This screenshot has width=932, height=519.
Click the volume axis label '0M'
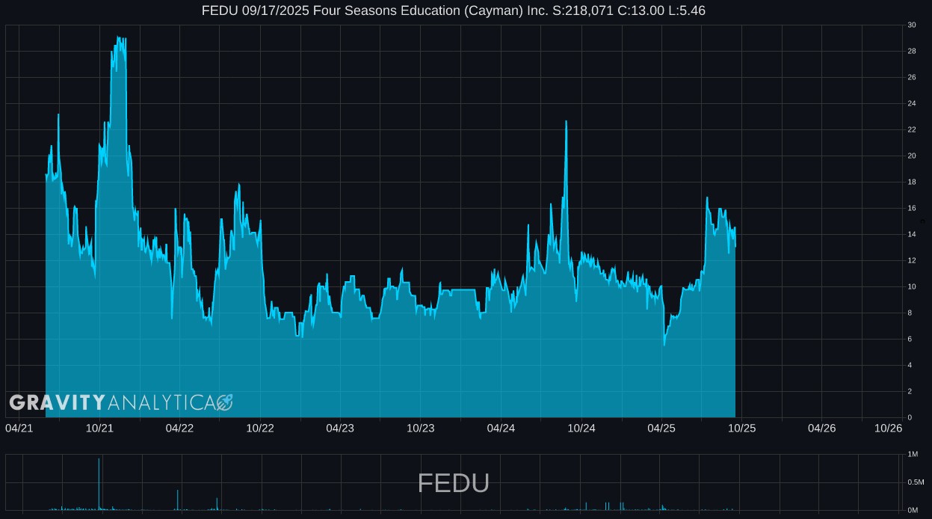point(913,510)
